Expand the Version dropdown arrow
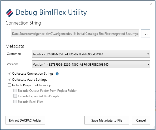156x130 pixels. click(148, 64)
